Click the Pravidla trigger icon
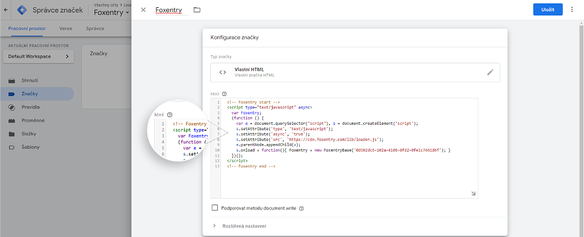Viewport: 584px width, 237px height. coord(11,107)
